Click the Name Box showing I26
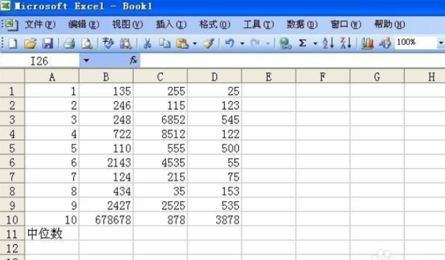The width and height of the screenshot is (445, 260). (x=39, y=61)
